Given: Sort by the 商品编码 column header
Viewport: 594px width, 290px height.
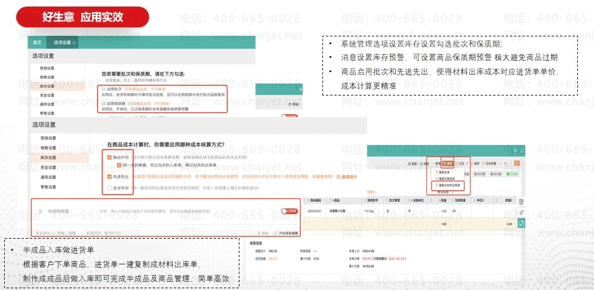Looking at the screenshot, I should (x=315, y=199).
